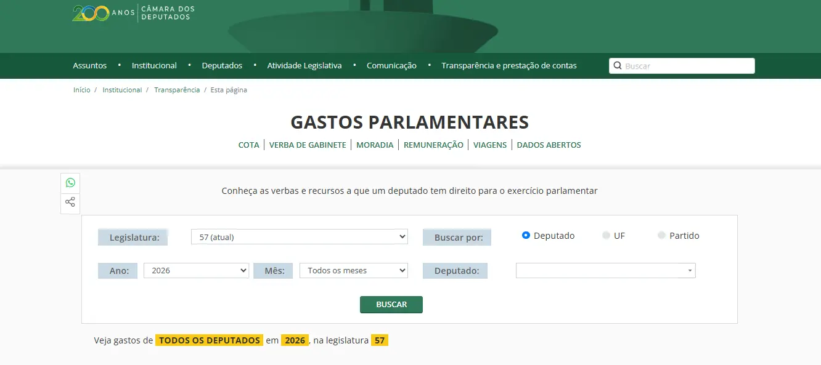Screen dimensions: 821x365
Task: Open Transparência e prestação de contas menu
Action: (509, 66)
